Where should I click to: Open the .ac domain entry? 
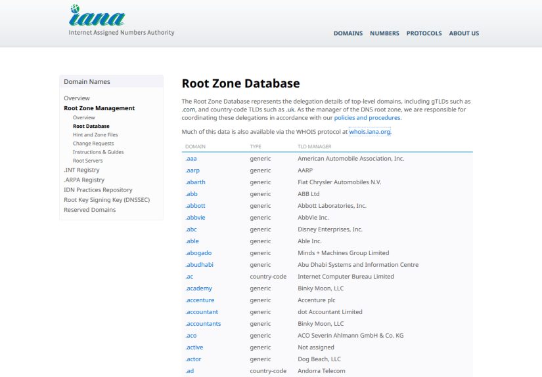(189, 277)
